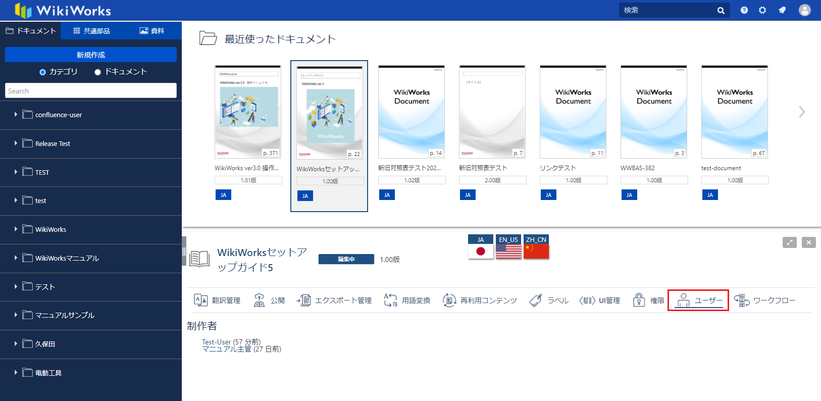Click the 2.00版 version label

click(x=493, y=180)
